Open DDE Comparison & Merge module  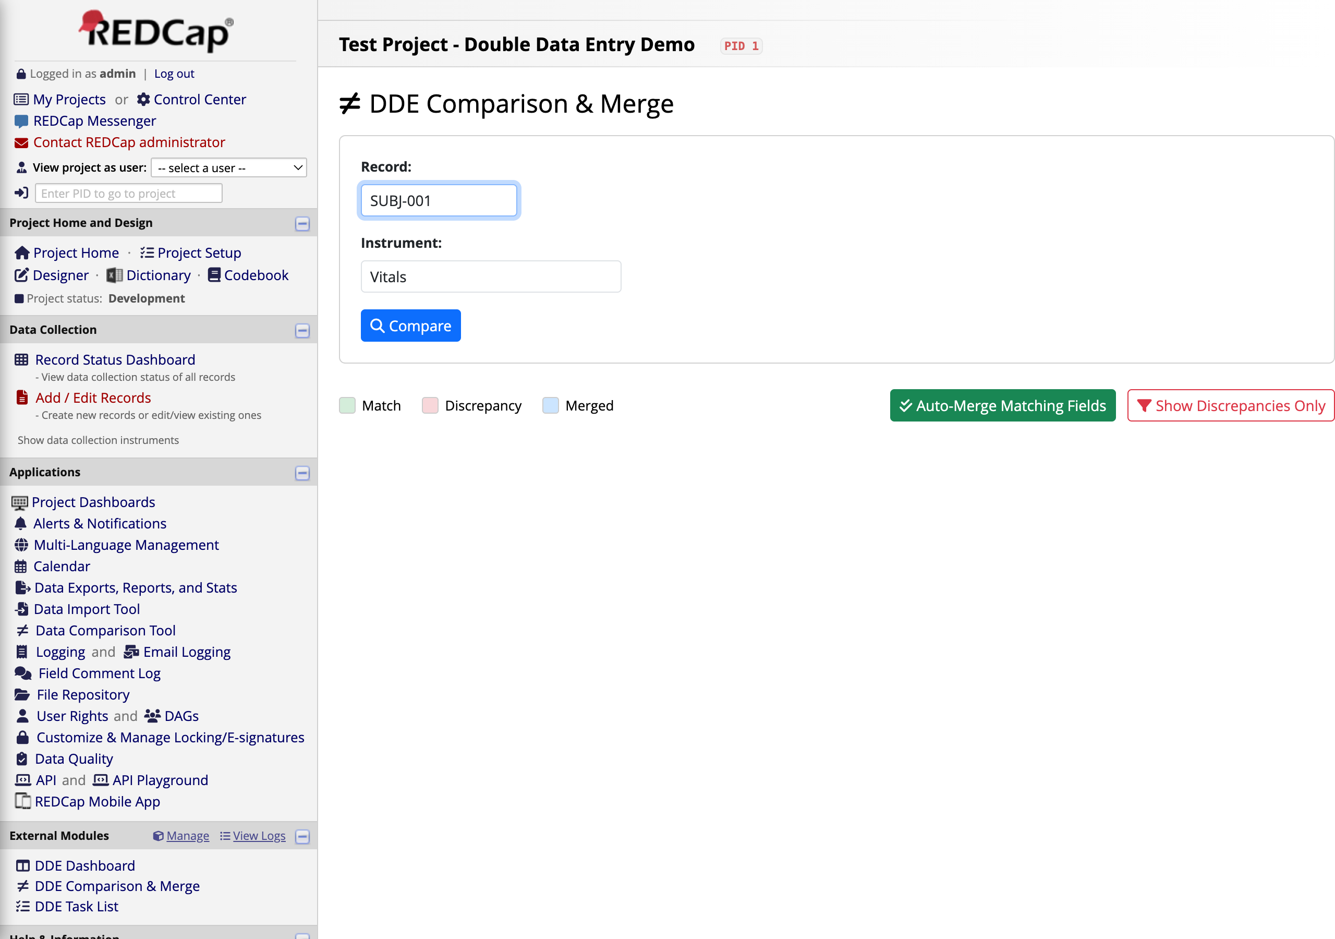(117, 886)
